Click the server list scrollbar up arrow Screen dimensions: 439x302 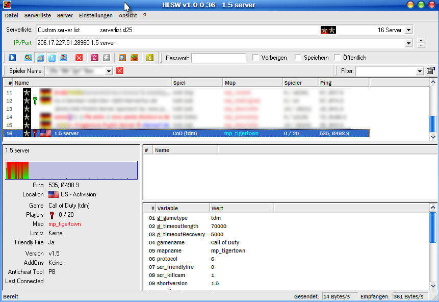coord(433,82)
